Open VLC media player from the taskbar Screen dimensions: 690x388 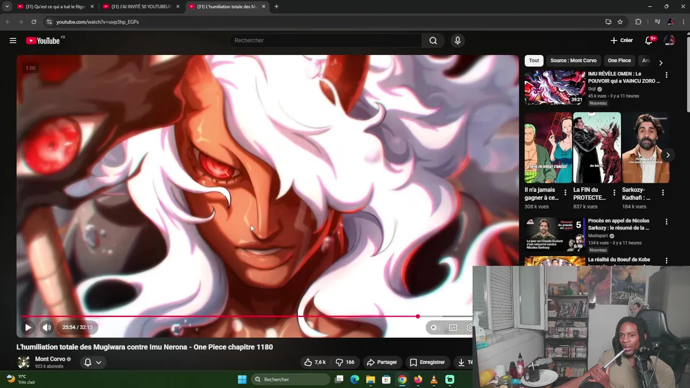click(x=434, y=379)
